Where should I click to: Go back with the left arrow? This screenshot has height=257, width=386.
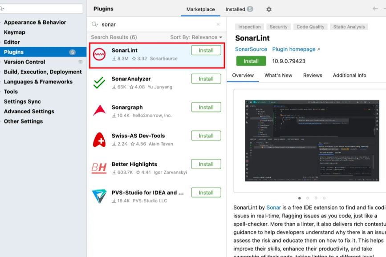[375, 8]
